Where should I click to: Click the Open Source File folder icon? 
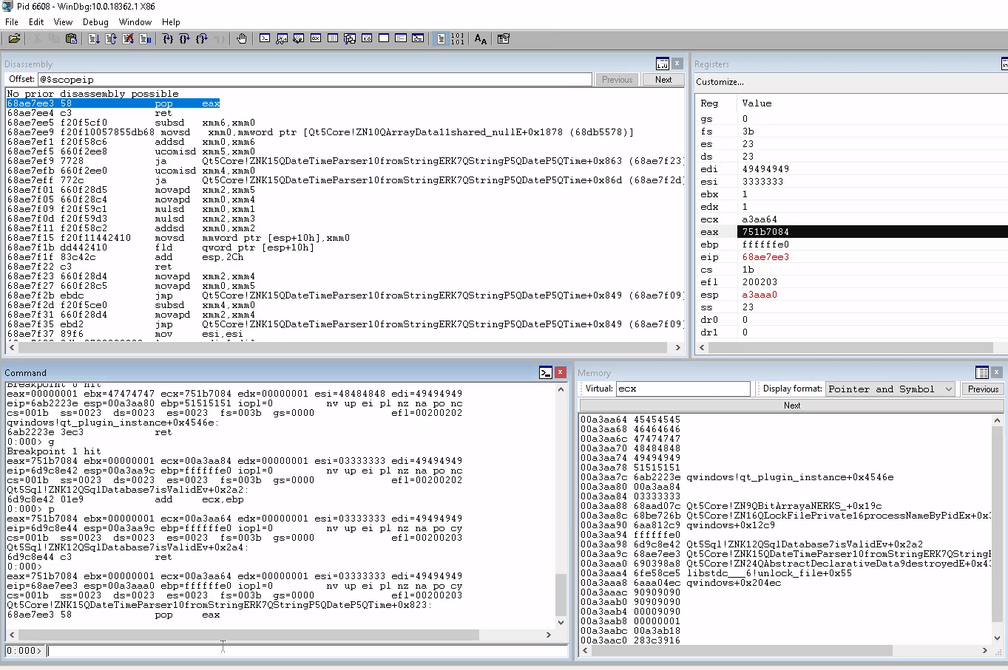(14, 38)
